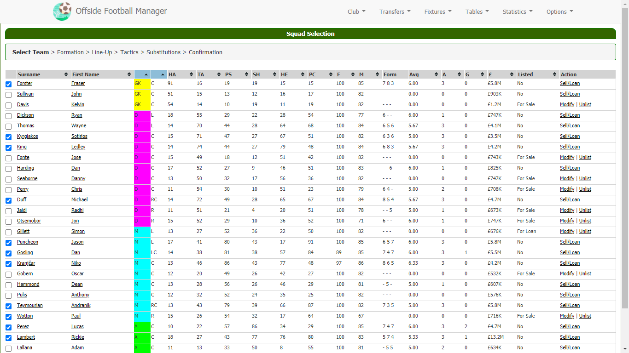
Task: Open the Club dropdown menu
Action: point(356,12)
